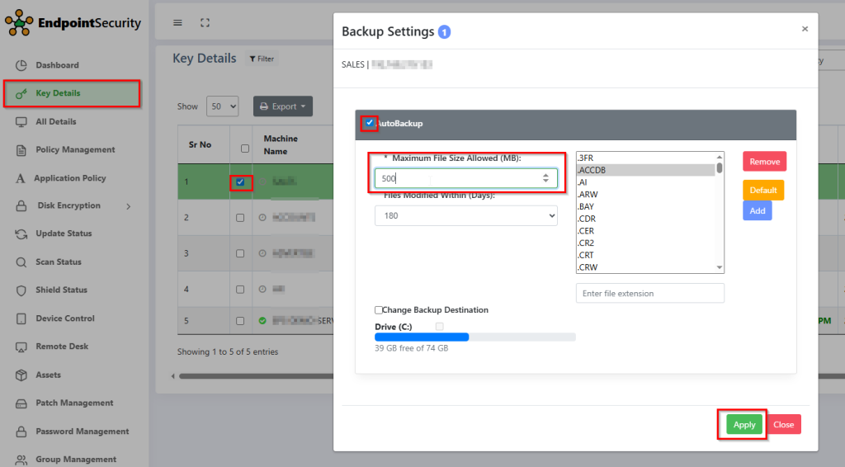This screenshot has width=845, height=467.
Task: Click the Drive (C:) usage bar
Action: (474, 337)
